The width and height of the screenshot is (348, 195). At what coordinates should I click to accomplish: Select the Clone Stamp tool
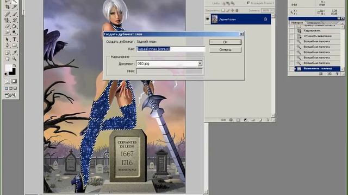[8, 20]
